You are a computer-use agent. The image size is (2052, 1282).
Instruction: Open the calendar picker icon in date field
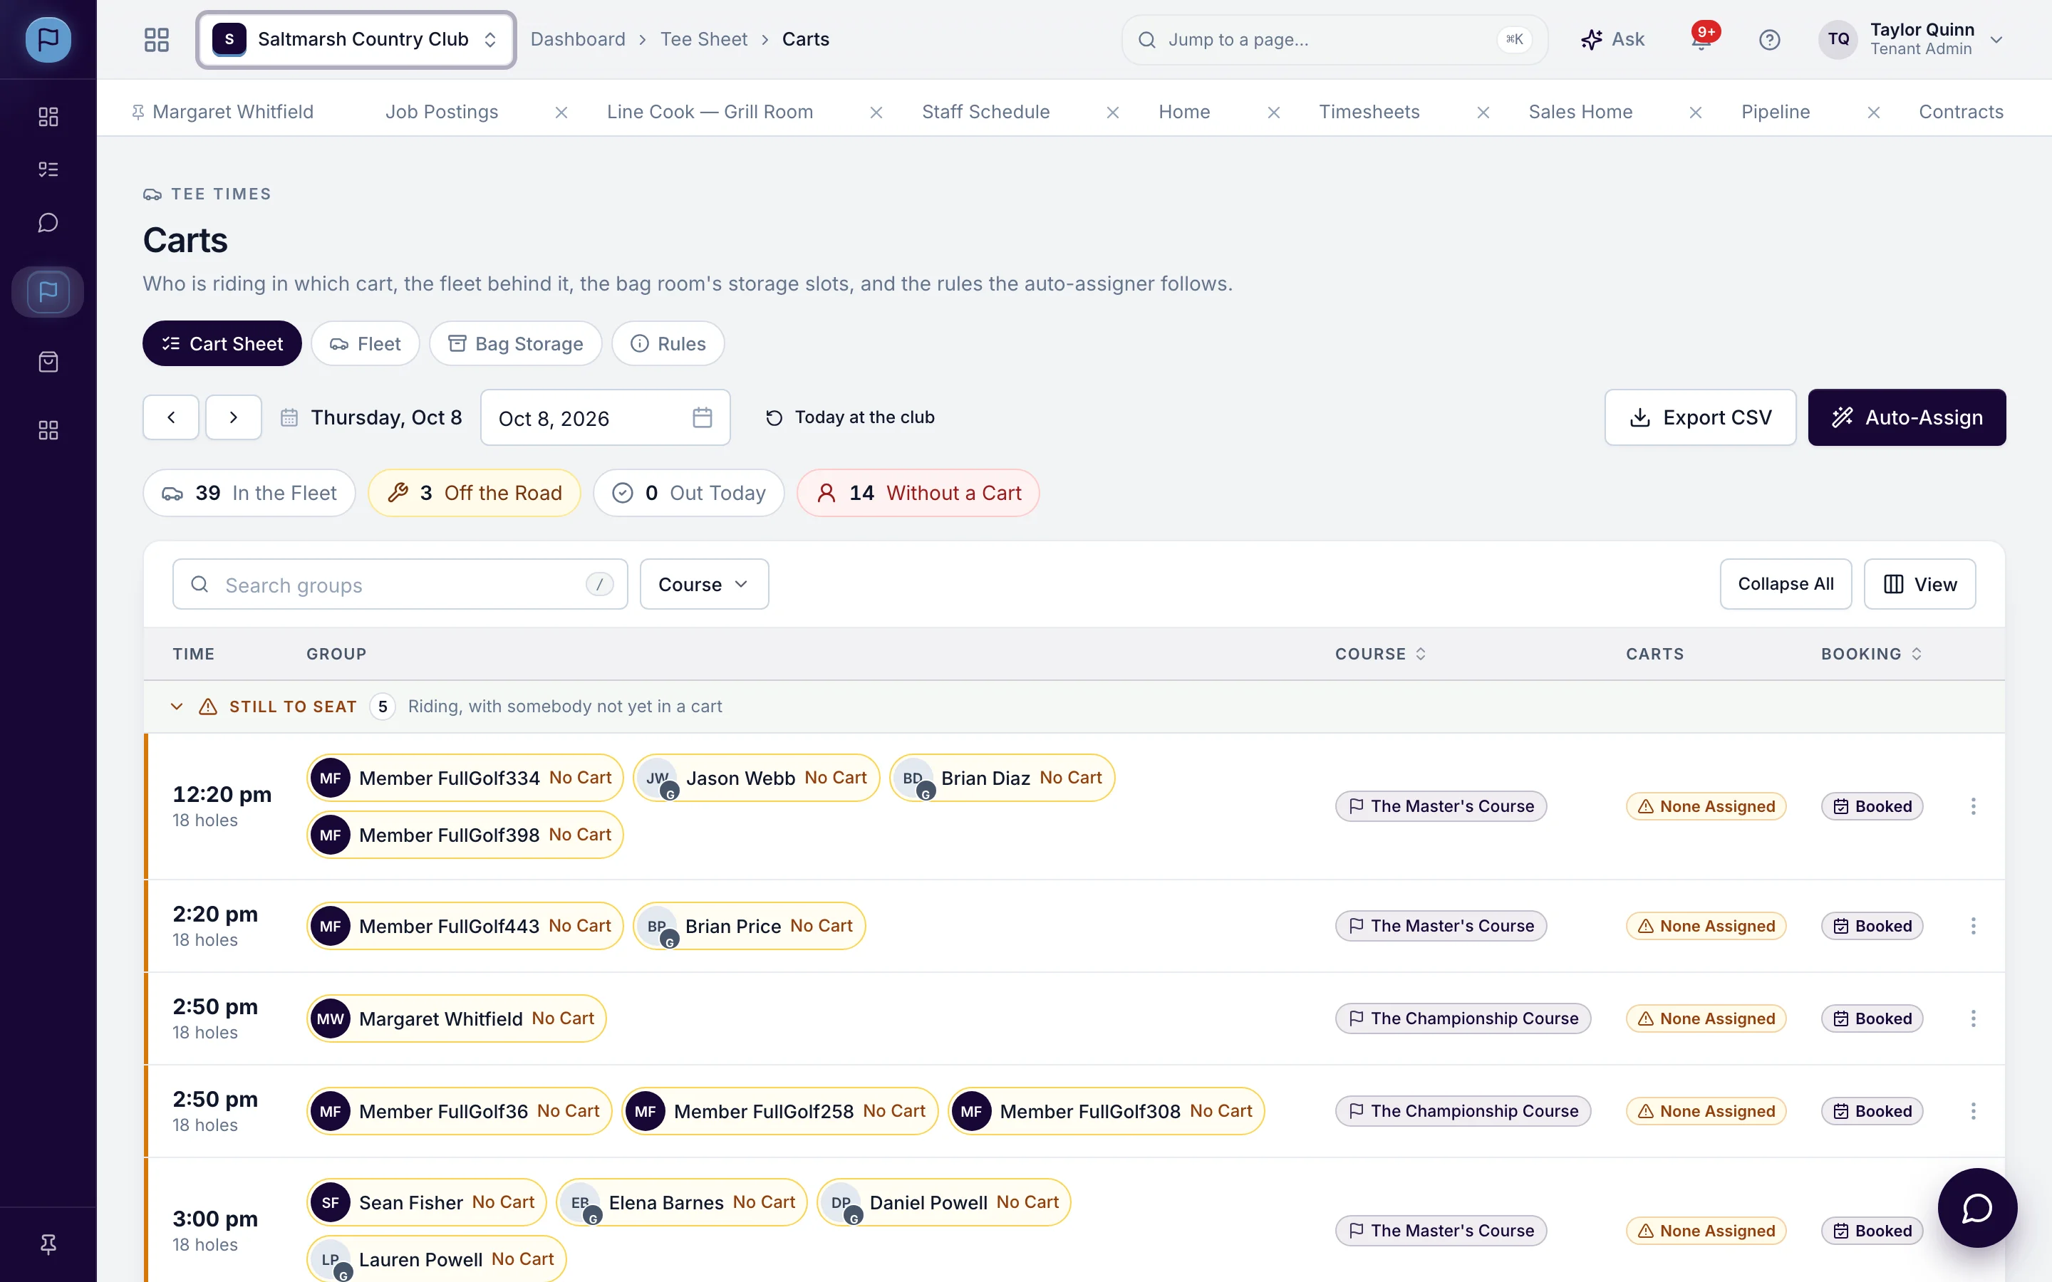[x=702, y=417]
